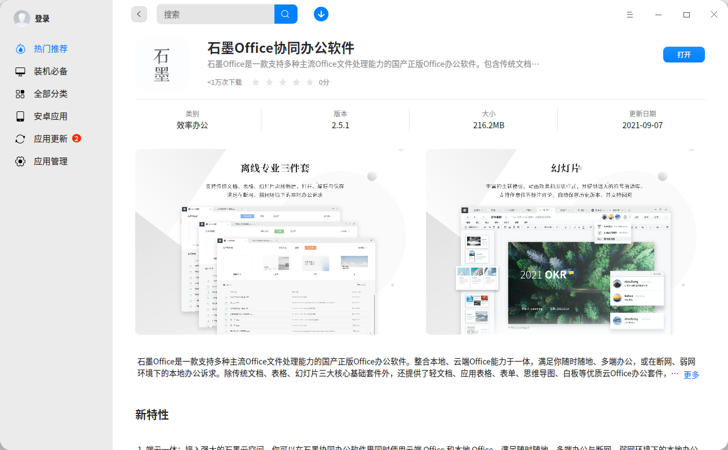The width and height of the screenshot is (728, 450).
Task: Open the hamburger main menu
Action: pos(630,15)
